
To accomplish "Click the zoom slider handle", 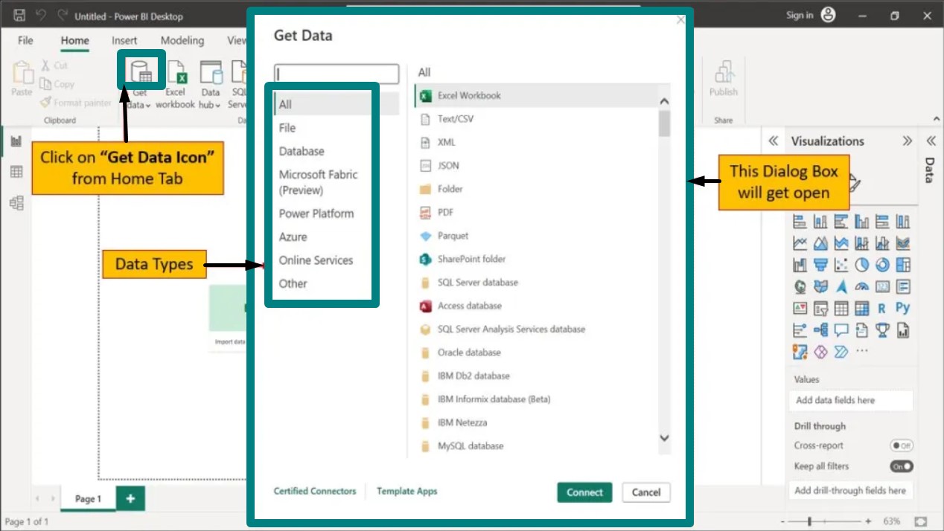I will [x=809, y=521].
